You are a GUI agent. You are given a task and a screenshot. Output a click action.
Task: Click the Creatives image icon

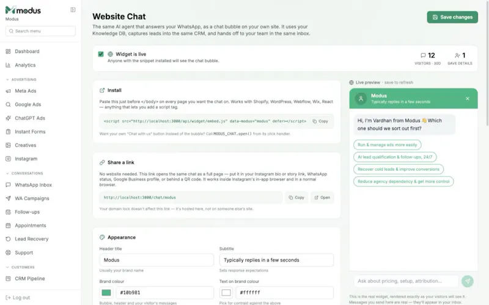pos(8,145)
